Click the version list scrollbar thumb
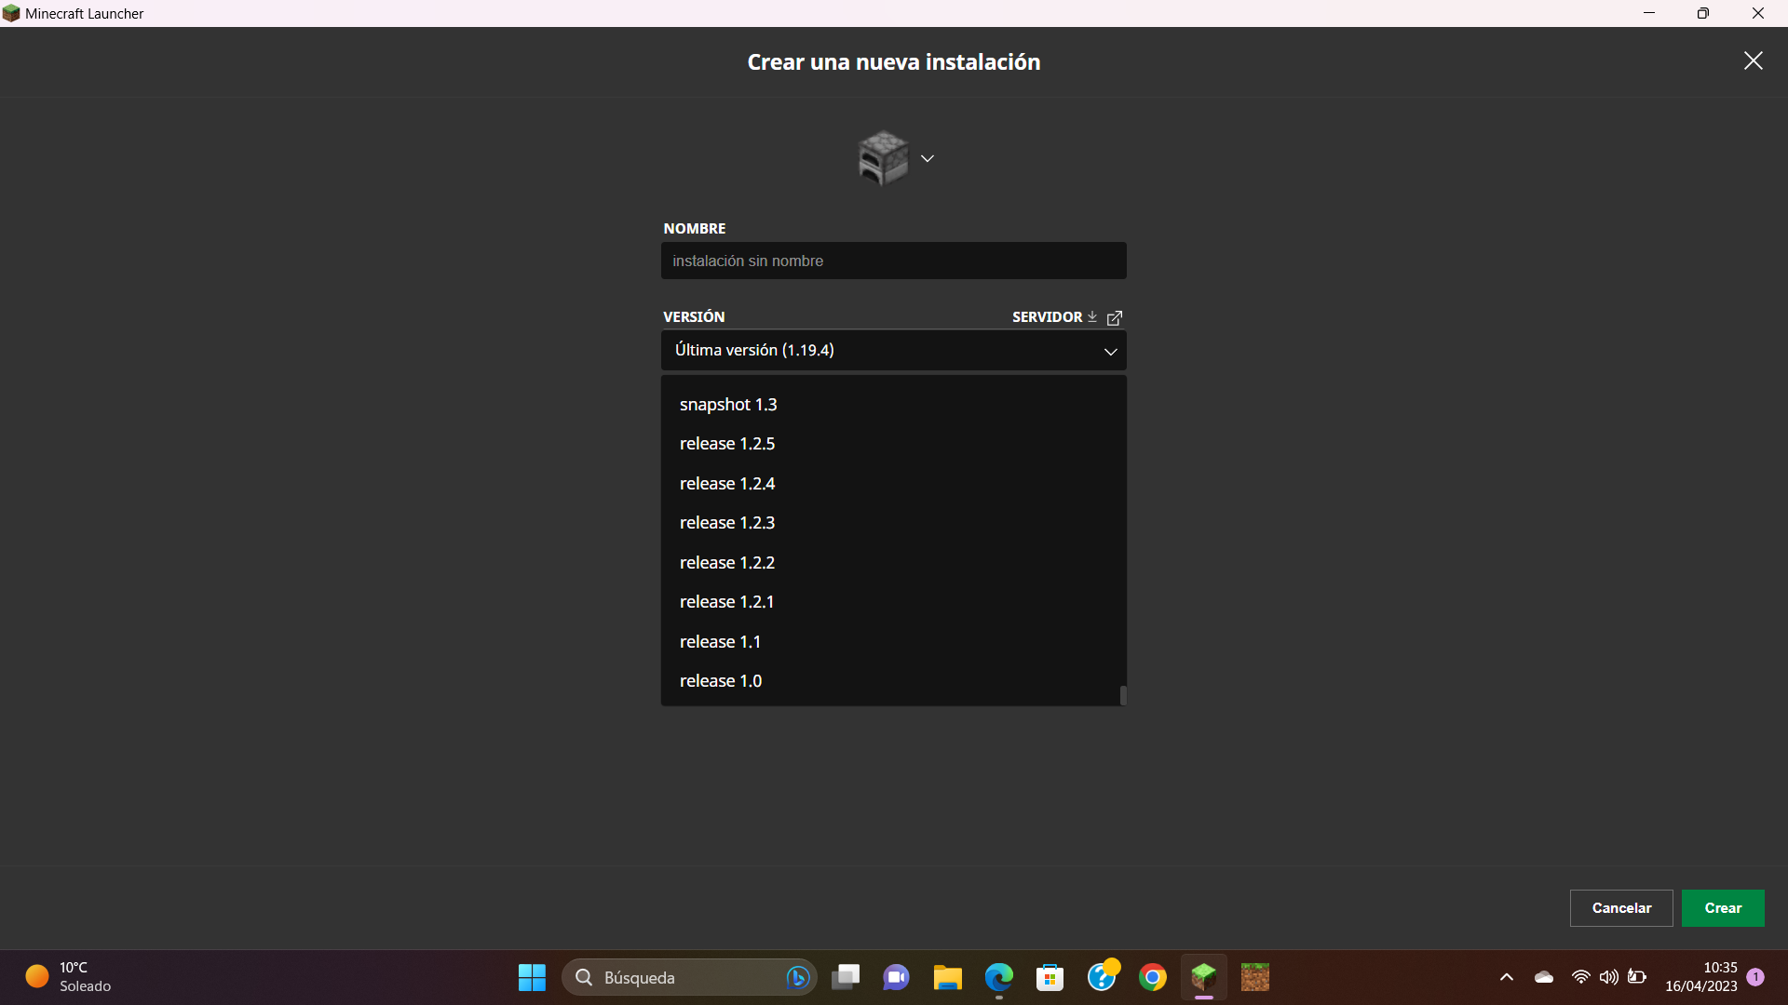This screenshot has width=1788, height=1005. pyautogui.click(x=1123, y=695)
